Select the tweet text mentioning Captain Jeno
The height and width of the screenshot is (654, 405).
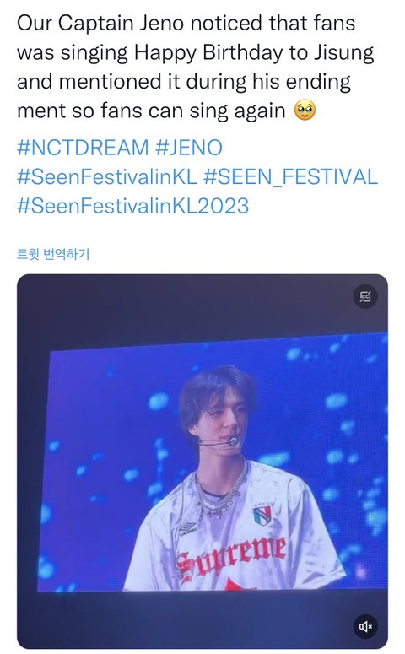click(x=195, y=67)
